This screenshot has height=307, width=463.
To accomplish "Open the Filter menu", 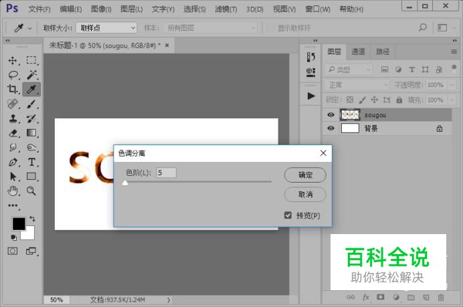I will [226, 9].
